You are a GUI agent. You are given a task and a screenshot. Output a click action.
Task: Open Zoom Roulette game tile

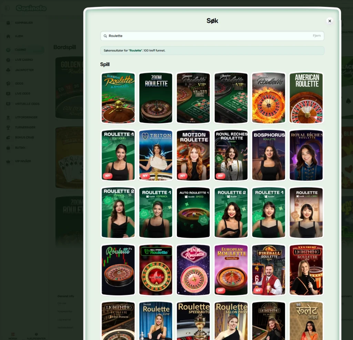click(156, 97)
